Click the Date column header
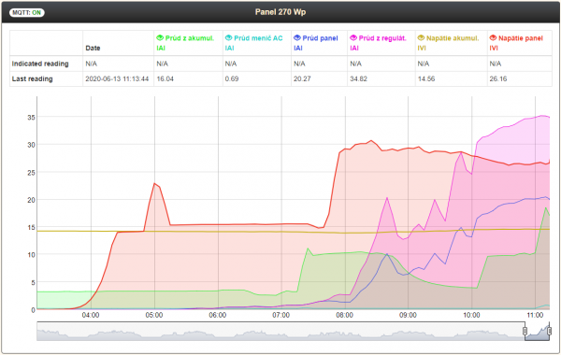 [93, 48]
